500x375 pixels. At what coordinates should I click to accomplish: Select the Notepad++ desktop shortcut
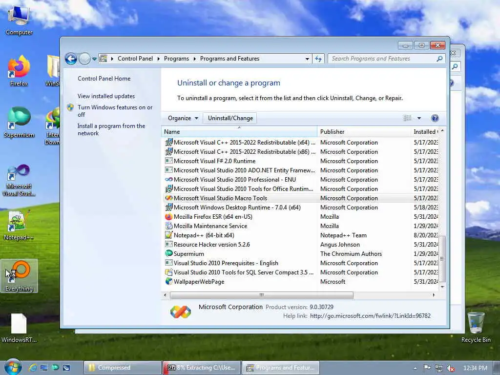19,226
